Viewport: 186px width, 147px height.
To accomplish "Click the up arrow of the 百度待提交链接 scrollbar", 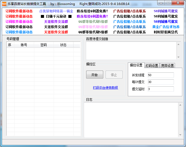I will click(179, 44).
